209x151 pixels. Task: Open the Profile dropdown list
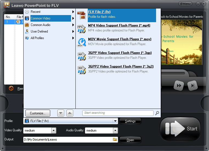(x=115, y=121)
